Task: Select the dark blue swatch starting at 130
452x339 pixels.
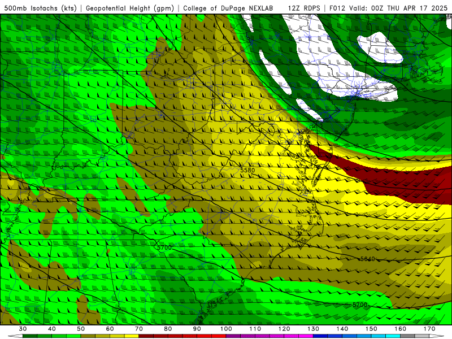Action: 320,336
